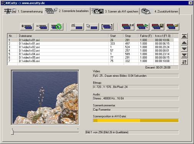Open 3. Szenen als AVI speichern tab
194x144 pixels.
[x=115, y=11]
